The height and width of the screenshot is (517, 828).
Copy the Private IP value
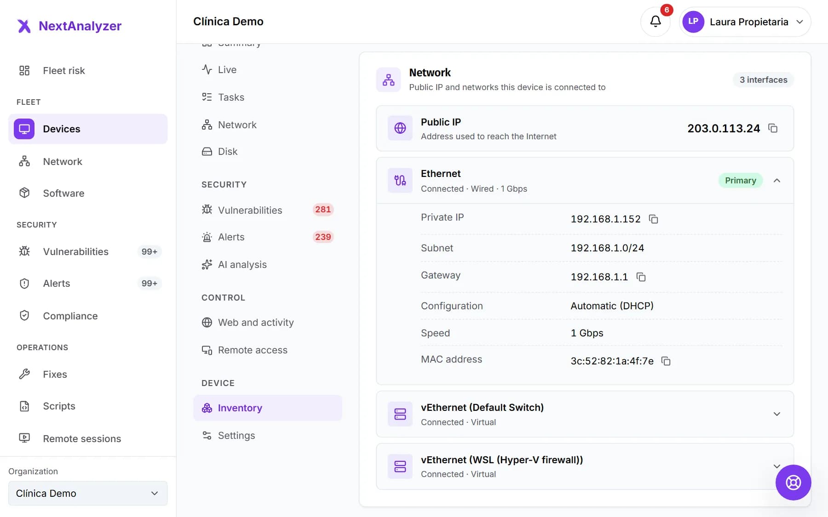coord(653,219)
